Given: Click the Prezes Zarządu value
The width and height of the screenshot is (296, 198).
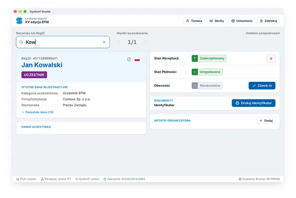Looking at the screenshot, I should pyautogui.click(x=75, y=105).
